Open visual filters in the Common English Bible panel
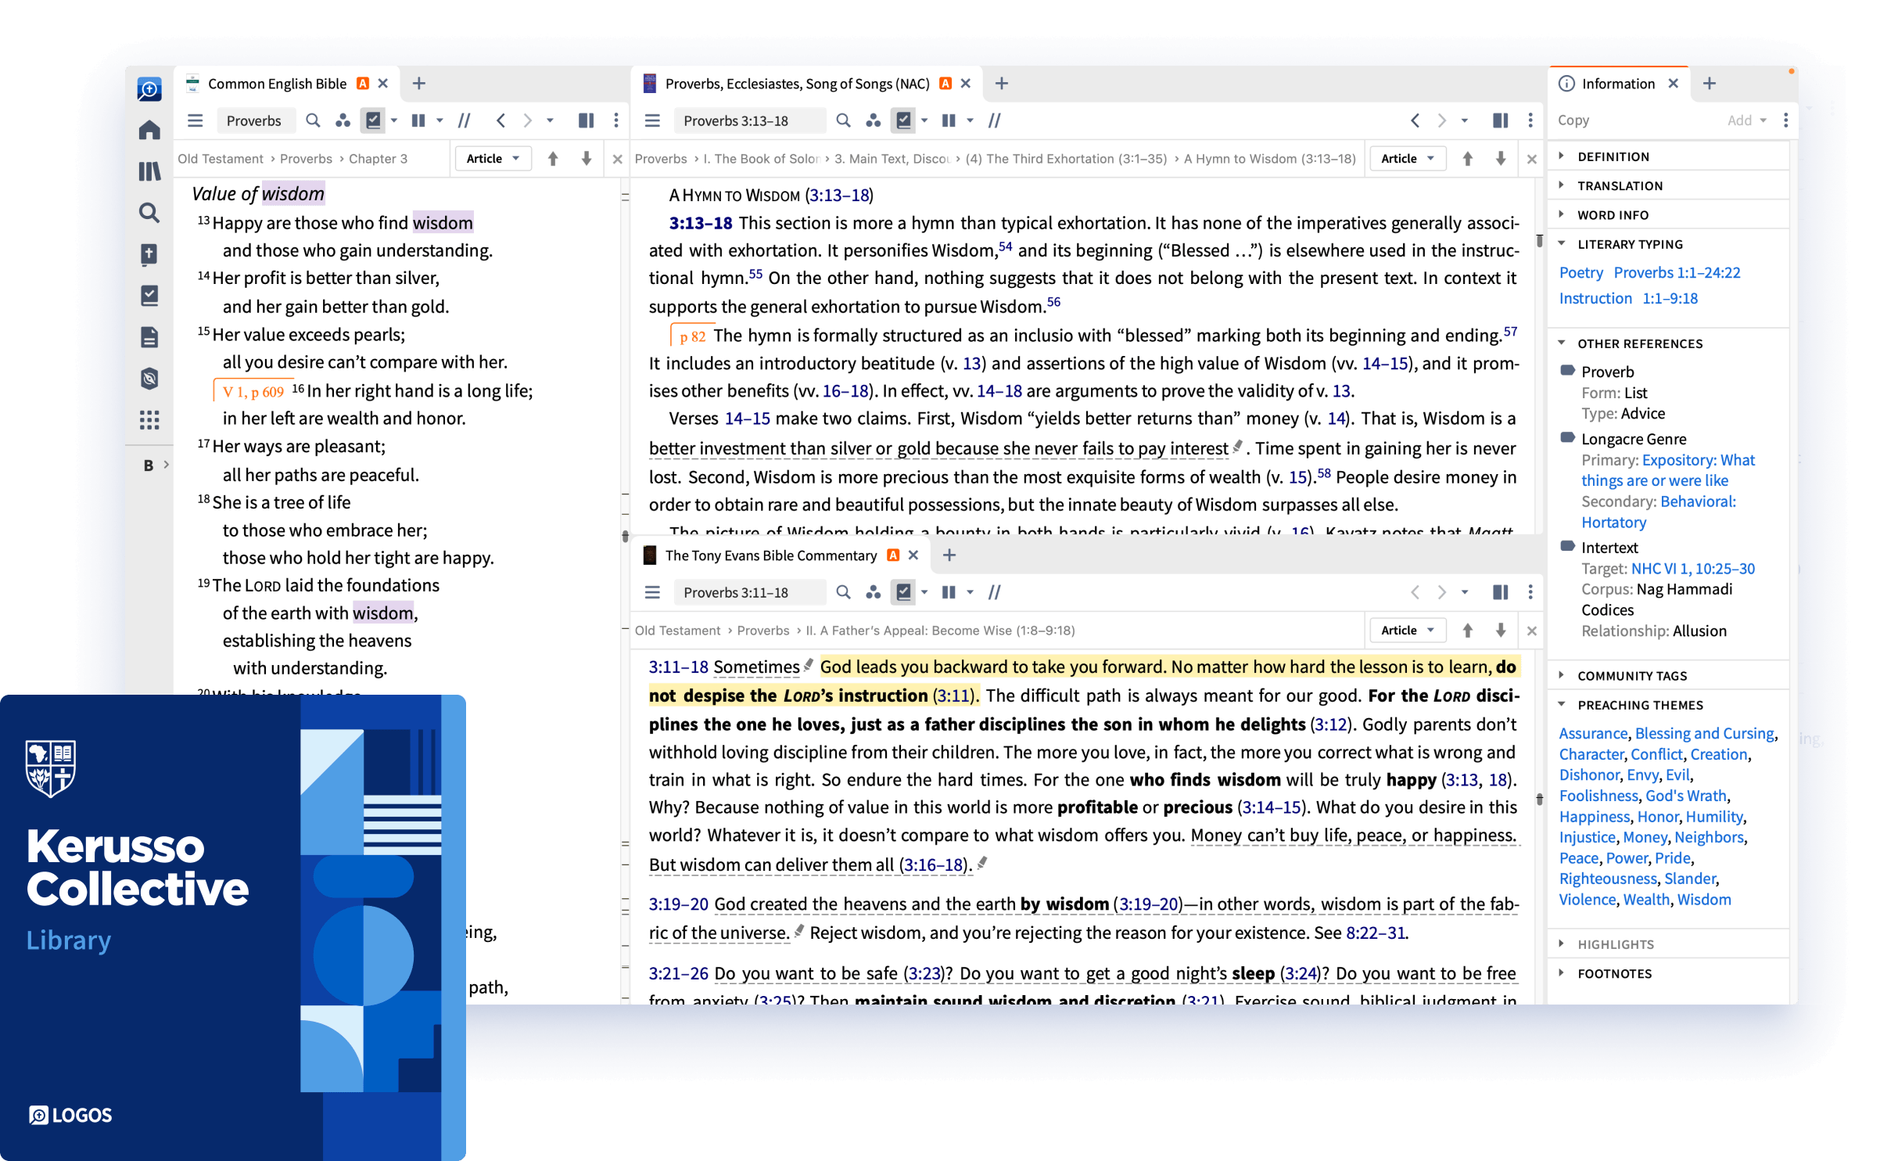This screenshot has height=1161, width=1880. (343, 120)
